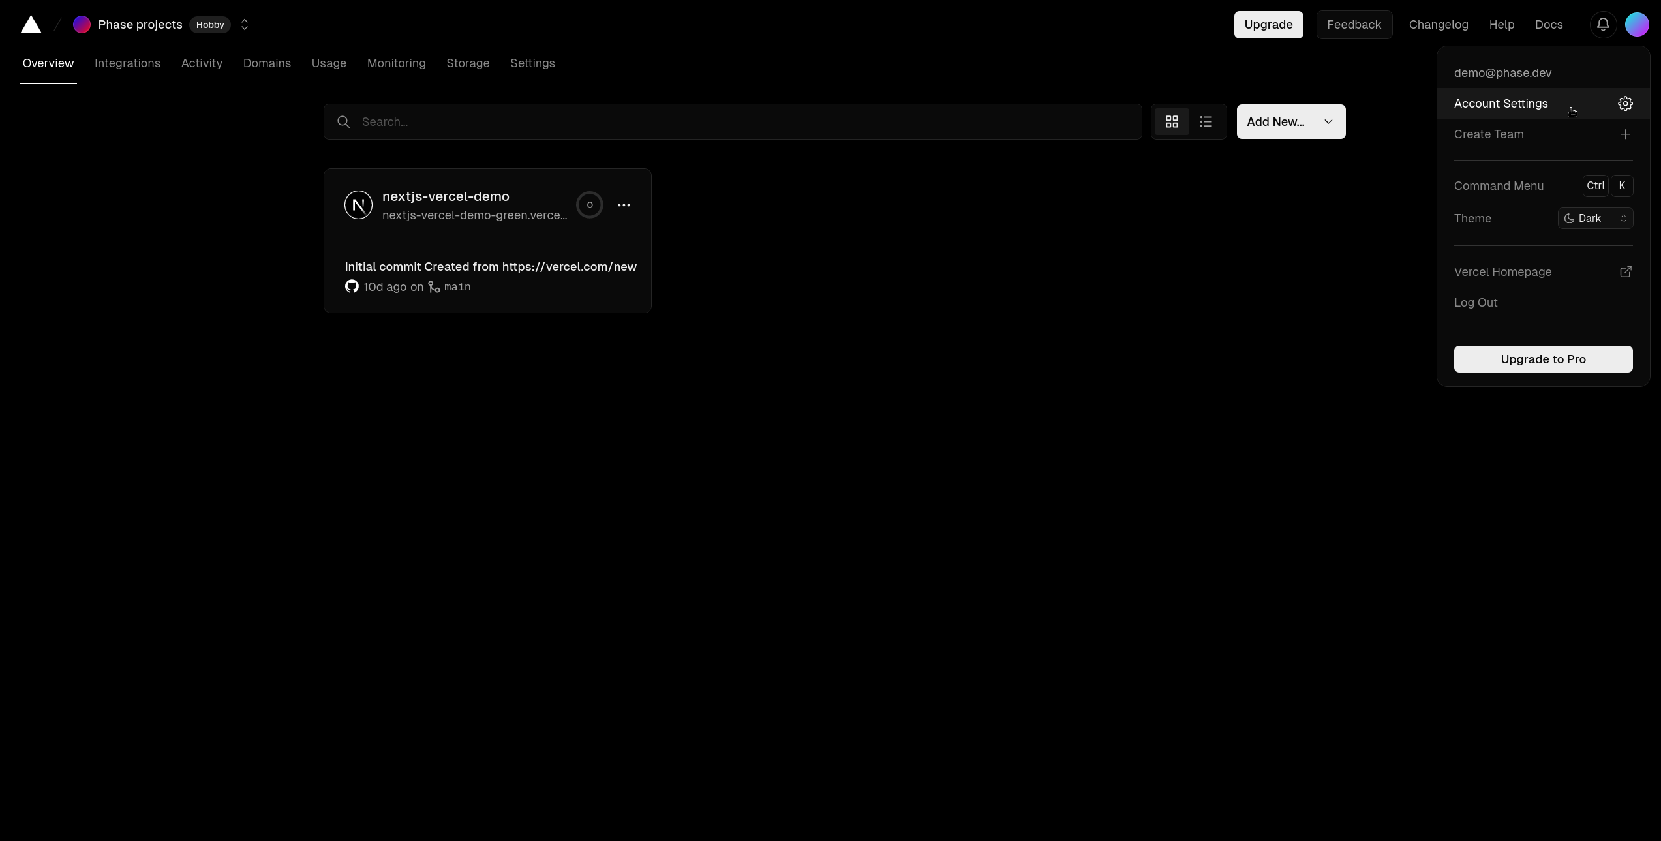
Task: Switch projects to grid view
Action: click(1172, 121)
